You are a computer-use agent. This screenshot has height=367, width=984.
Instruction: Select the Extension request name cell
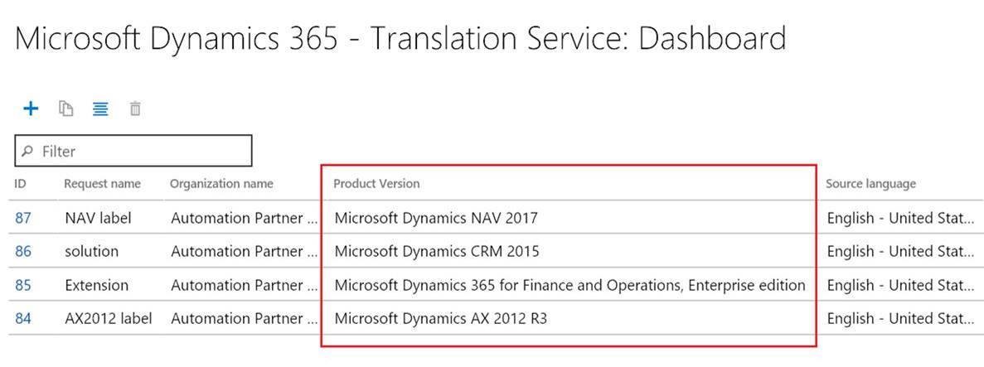click(x=96, y=285)
